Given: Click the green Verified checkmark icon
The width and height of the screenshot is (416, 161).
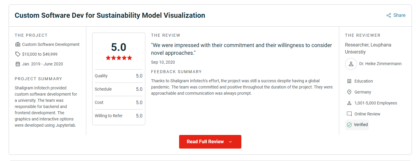Looking at the screenshot, I should [349, 125].
